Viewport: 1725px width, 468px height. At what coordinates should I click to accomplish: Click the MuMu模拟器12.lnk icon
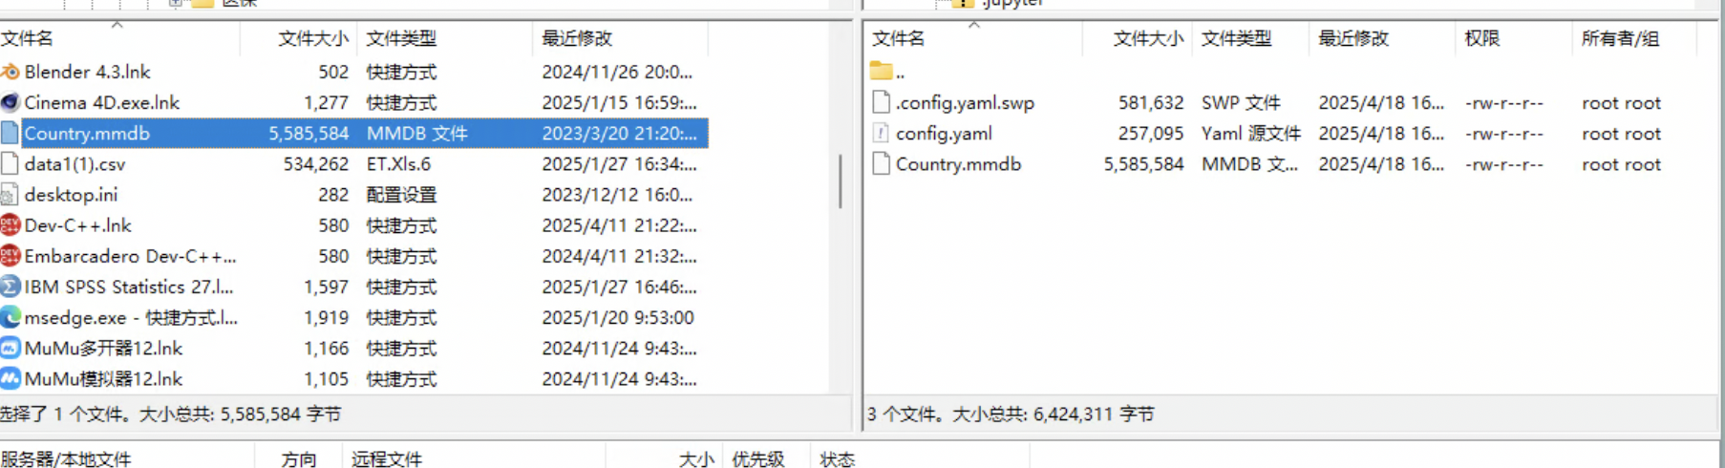[10, 378]
